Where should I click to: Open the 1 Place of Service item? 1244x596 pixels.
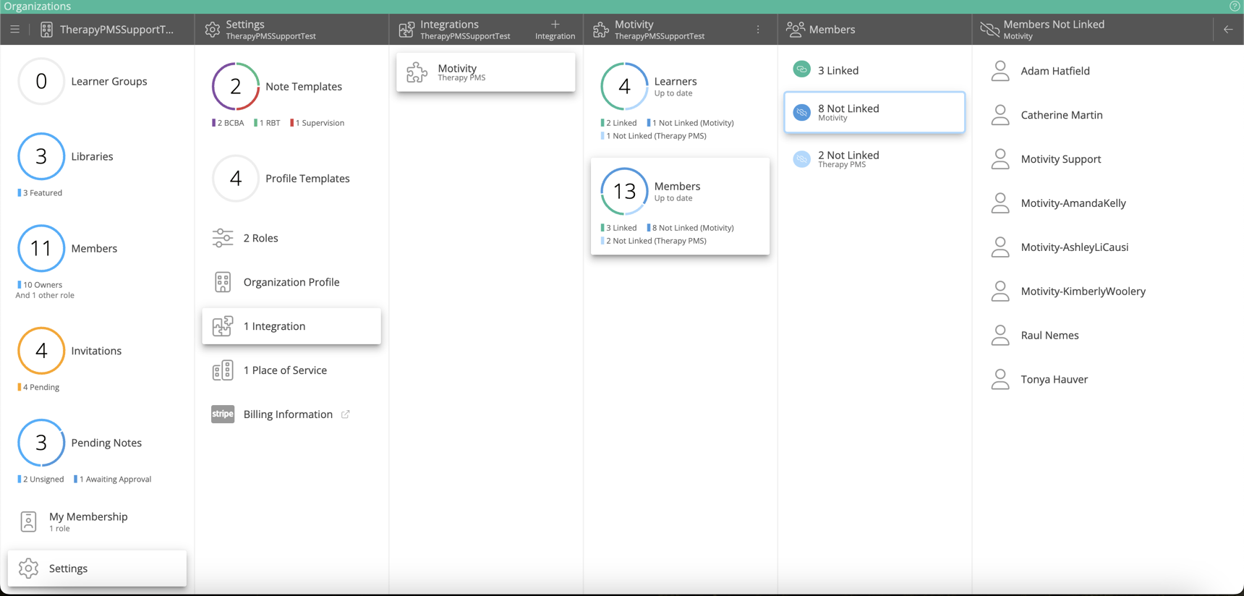click(x=285, y=370)
